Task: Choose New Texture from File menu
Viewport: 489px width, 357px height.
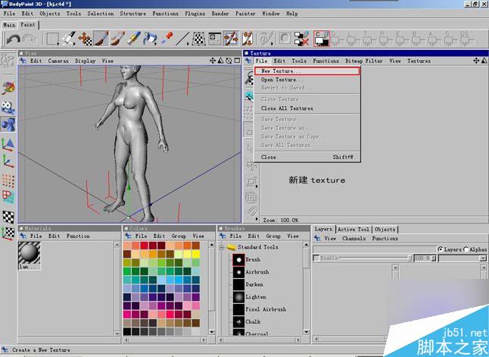Action: [x=307, y=71]
